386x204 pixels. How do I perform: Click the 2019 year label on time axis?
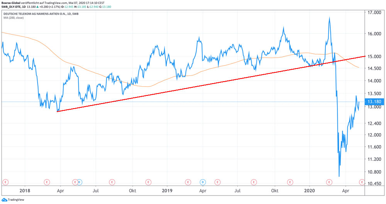[x=167, y=191]
